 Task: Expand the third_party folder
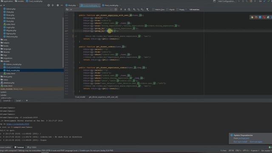click(6, 76)
